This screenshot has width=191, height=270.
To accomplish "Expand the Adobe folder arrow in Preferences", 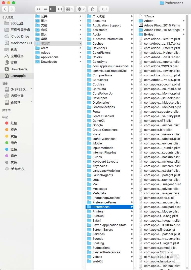I will (184, 21).
